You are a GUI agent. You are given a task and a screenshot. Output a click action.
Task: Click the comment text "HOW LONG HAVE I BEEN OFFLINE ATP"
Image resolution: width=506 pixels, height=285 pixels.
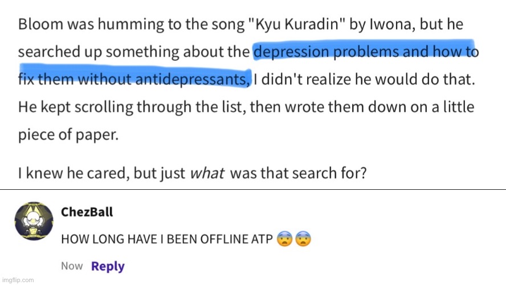(167, 239)
